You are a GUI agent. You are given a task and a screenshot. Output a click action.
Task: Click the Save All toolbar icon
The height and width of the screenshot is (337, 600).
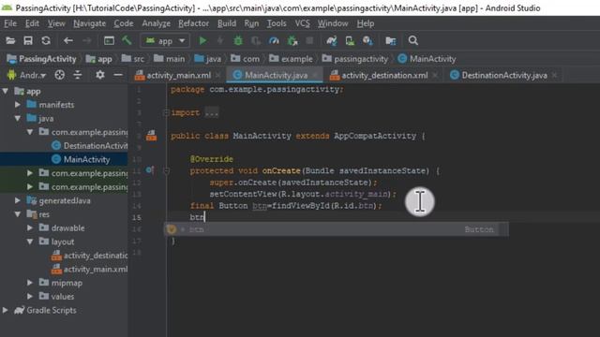(x=28, y=40)
